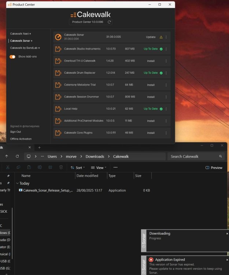Dismiss the Application Expired notification

tap(227, 260)
